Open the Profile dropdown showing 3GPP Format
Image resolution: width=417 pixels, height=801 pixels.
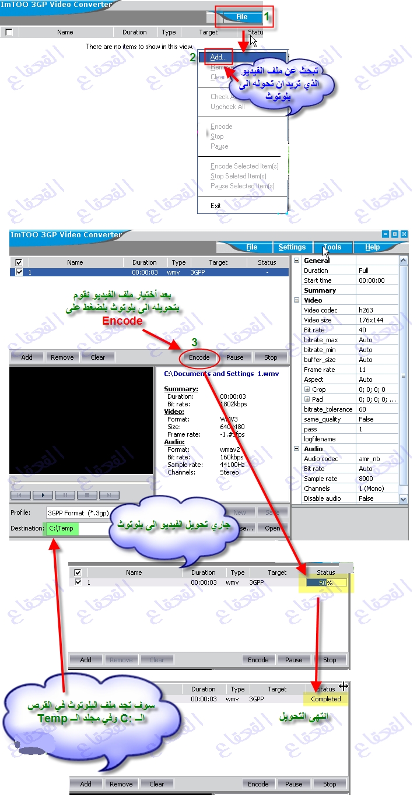(79, 512)
